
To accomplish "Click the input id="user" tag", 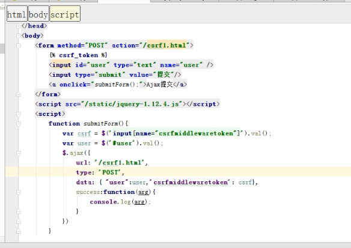I will [x=131, y=65].
